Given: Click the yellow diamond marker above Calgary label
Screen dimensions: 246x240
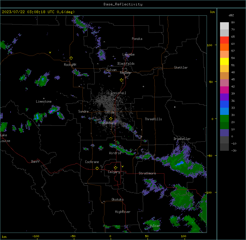Looking at the screenshot, I should 116,168.
